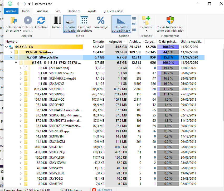Click the Seleccionar directorio folder icon
The image size is (224, 191).
tap(13, 21)
